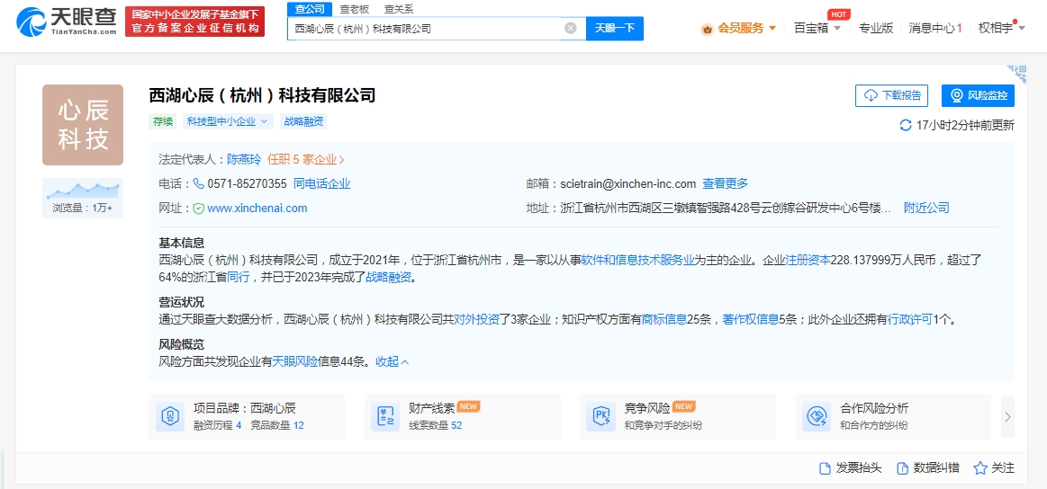
Task: Click the 下载报告 button
Action: [x=891, y=95]
